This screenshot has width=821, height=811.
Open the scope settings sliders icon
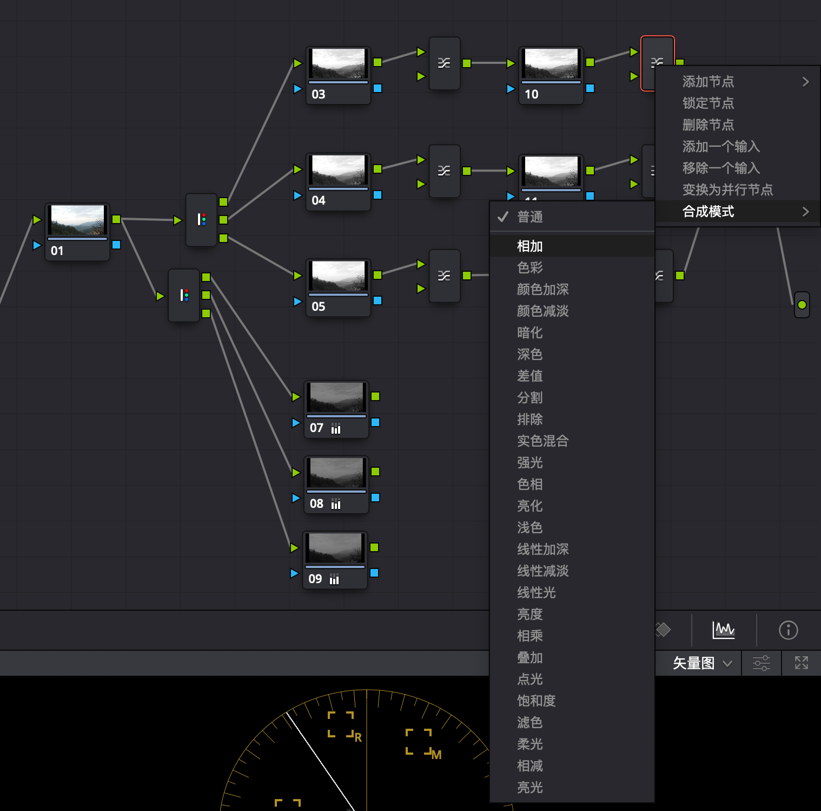[761, 663]
